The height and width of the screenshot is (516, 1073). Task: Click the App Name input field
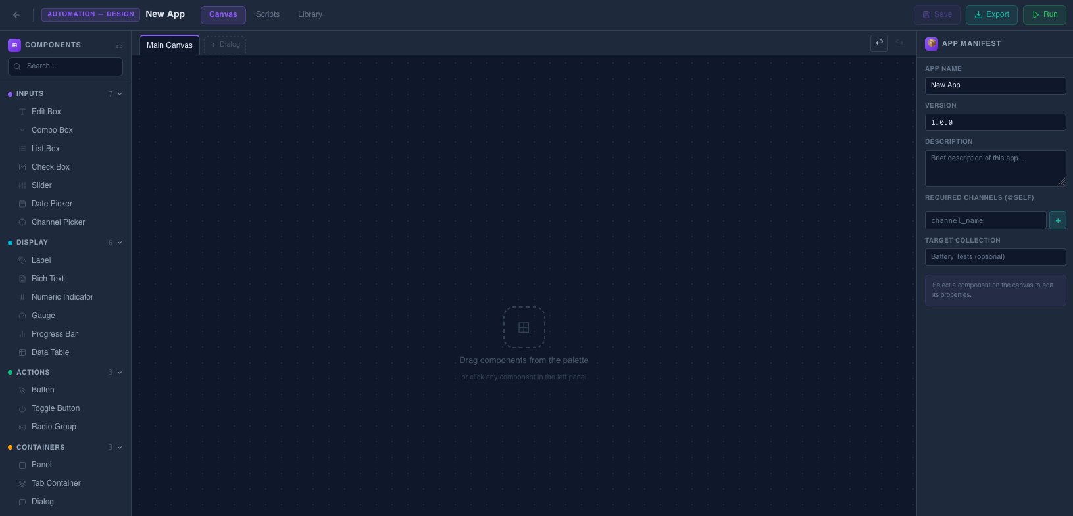995,85
